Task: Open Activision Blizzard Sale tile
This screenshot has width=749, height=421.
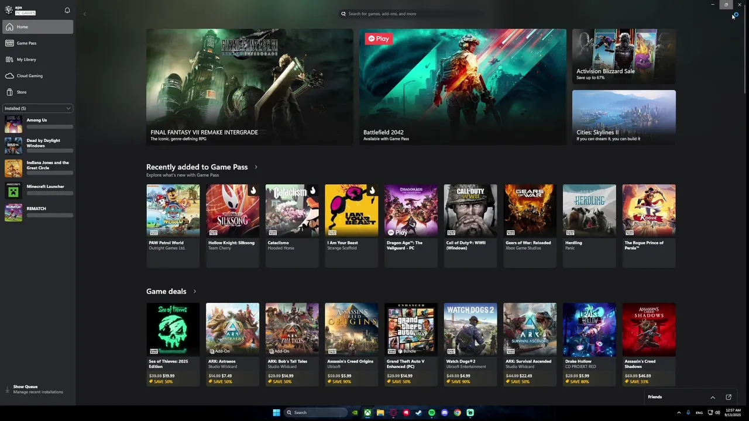Action: pyautogui.click(x=624, y=56)
